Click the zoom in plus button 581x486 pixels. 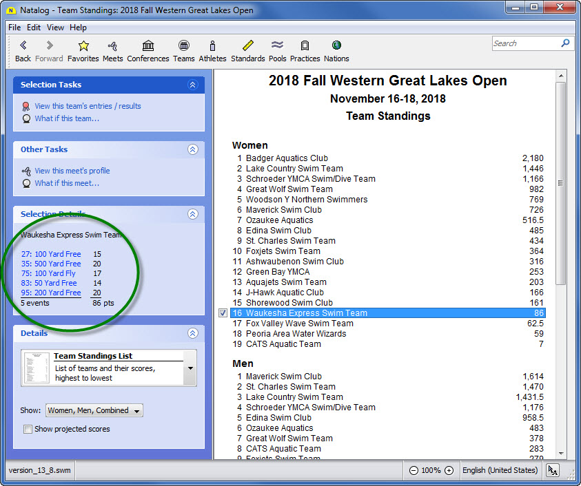(x=449, y=471)
